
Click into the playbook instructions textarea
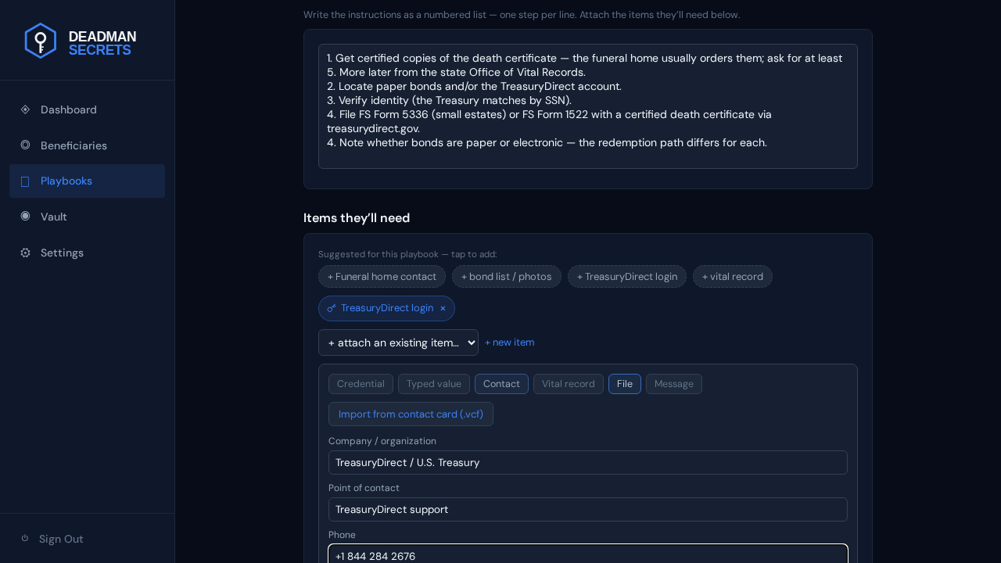(x=588, y=106)
